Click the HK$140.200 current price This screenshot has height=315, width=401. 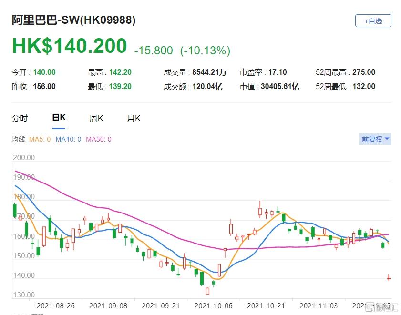pos(70,46)
